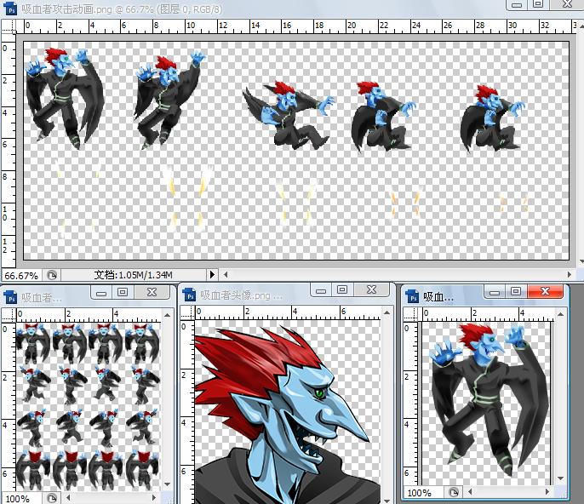The width and height of the screenshot is (584, 504).
Task: Click the 吸血… title of the bottom-right window
Action: click(438, 297)
